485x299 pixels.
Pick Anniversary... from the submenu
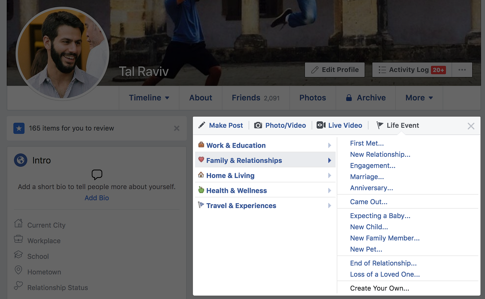pos(371,188)
